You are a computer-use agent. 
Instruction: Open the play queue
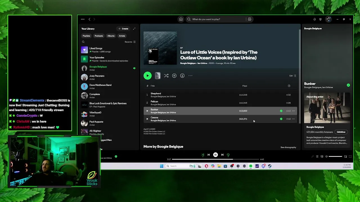click(317, 157)
